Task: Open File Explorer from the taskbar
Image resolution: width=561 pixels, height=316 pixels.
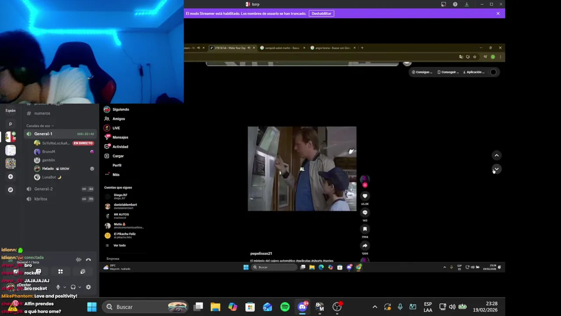Action: 215,307
